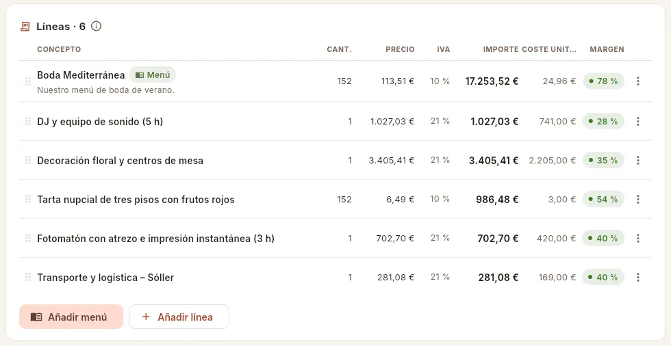Image resolution: width=671 pixels, height=346 pixels.
Task: Click unit cost 420,00 €
Action: 556,238
